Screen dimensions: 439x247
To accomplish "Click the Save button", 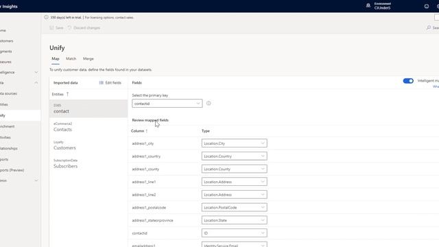I will point(56,27).
